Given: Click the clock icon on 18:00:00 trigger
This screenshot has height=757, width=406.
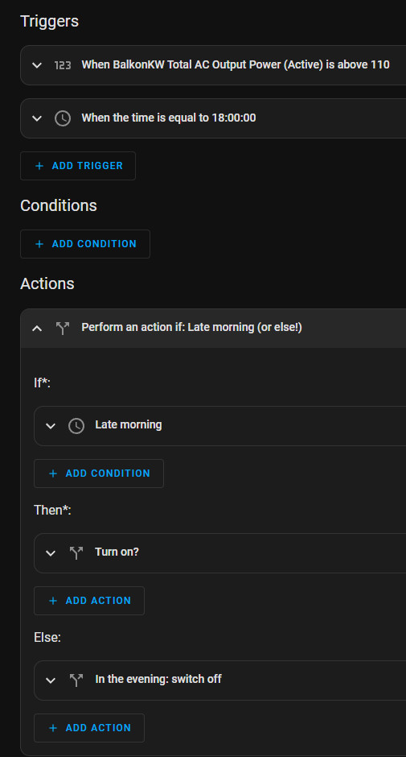Looking at the screenshot, I should point(63,118).
